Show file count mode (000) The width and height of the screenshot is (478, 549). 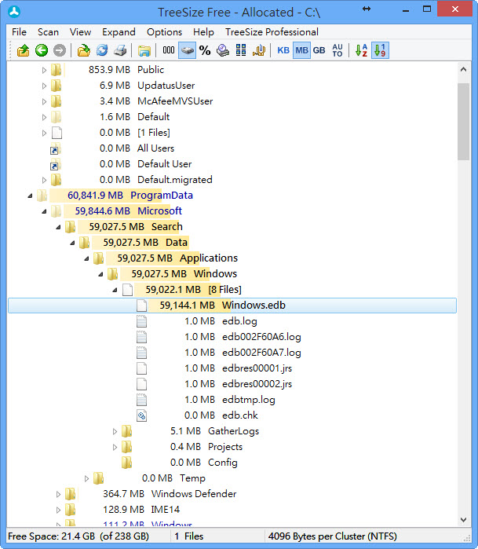(x=169, y=50)
